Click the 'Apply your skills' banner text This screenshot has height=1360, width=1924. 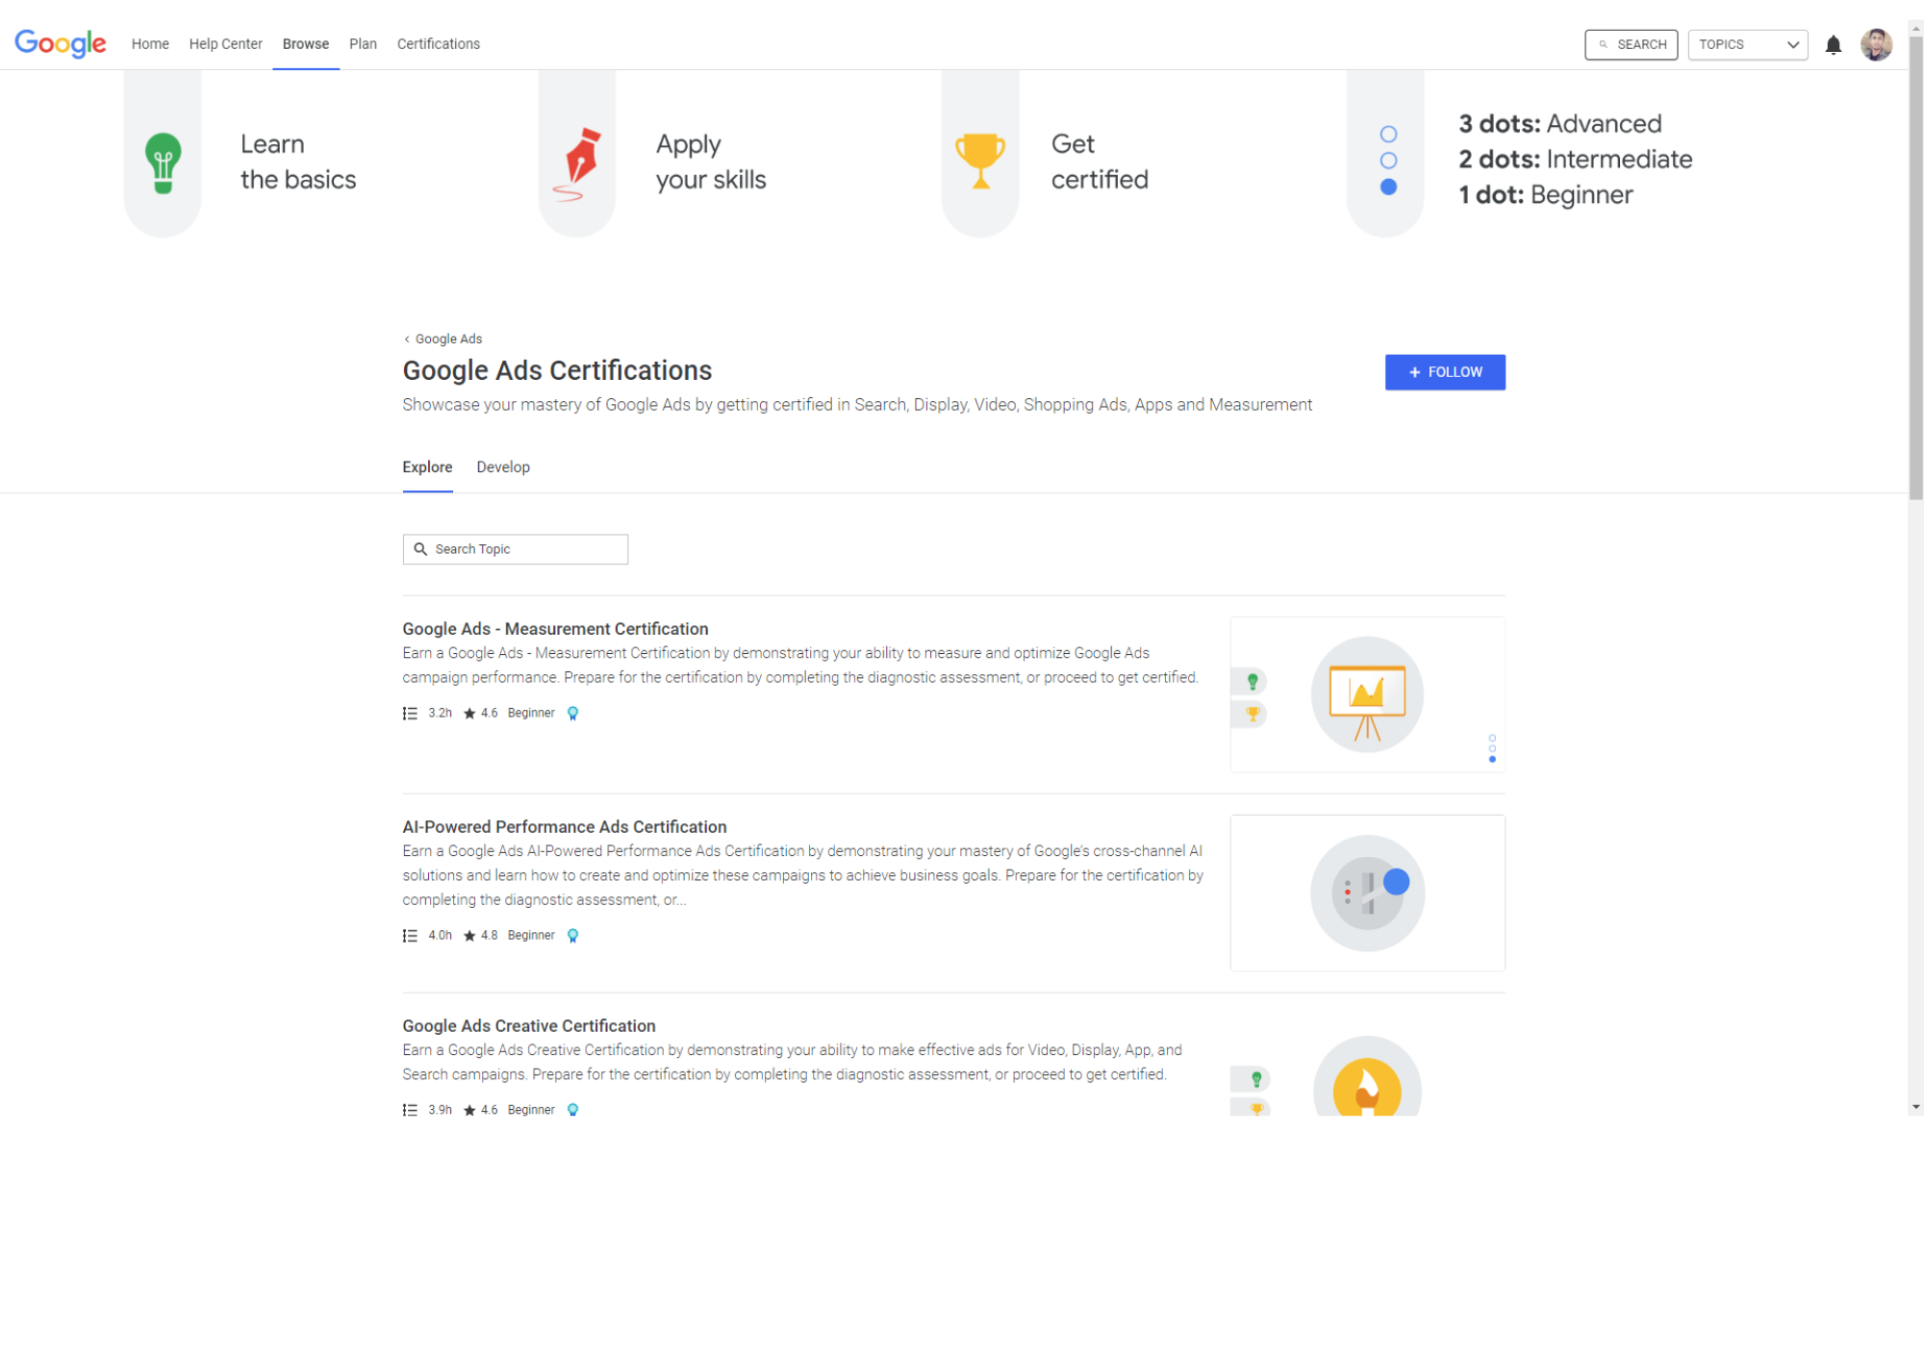point(711,162)
